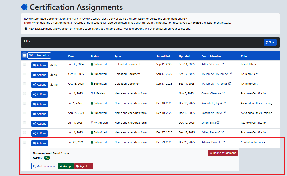Click the green Yes assent badge
This screenshot has width=287, height=176.
(47, 158)
